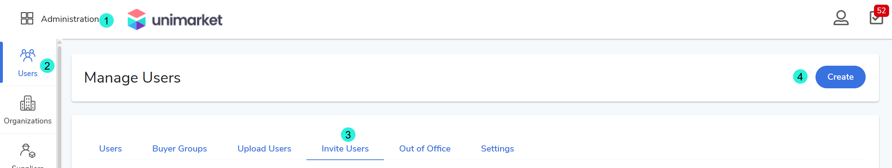Viewport: 892px width, 168px height.
Task: Switch to the Buyer Groups tab
Action: [179, 149]
